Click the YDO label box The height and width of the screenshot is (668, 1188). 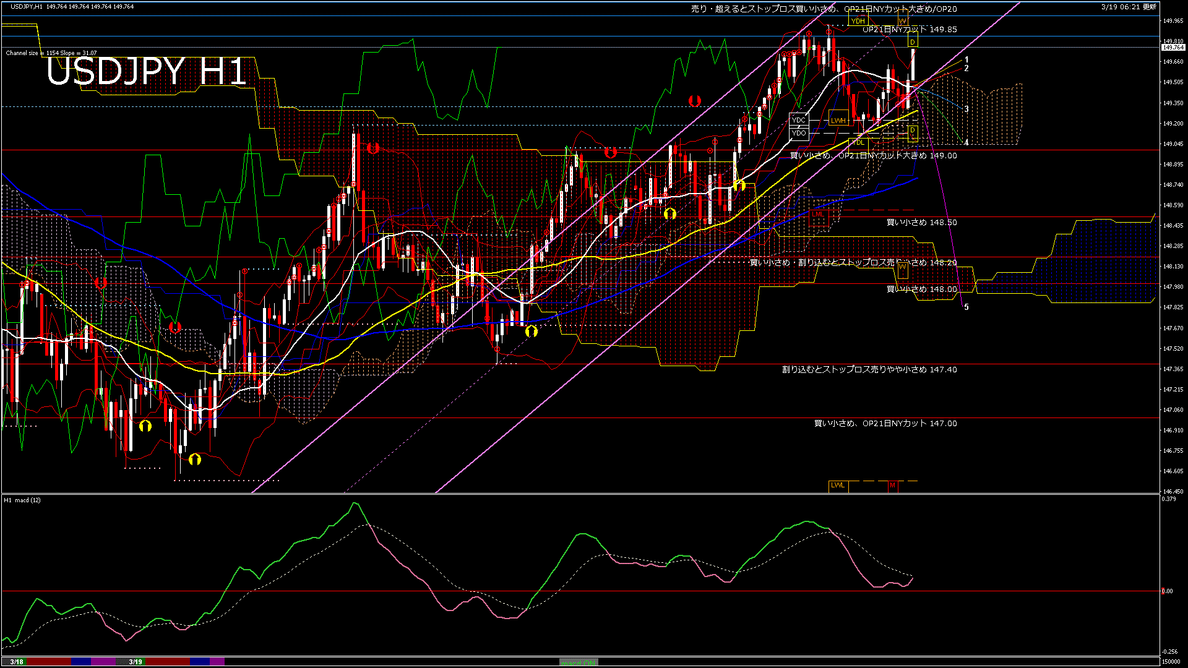coord(799,133)
